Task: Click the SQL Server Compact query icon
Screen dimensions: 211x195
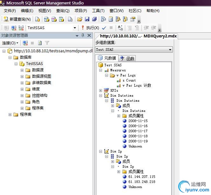Action: (x=70, y=19)
